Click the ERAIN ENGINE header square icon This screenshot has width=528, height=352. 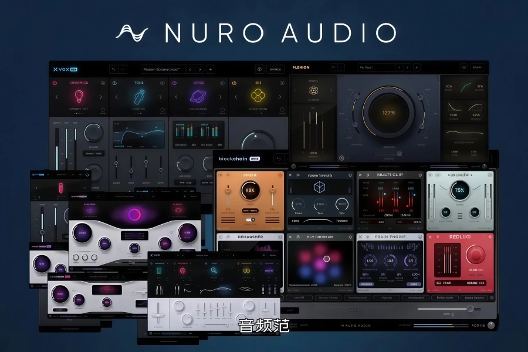point(368,237)
